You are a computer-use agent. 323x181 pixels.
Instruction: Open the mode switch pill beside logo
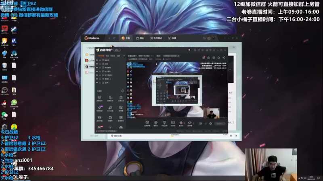coord(117,50)
